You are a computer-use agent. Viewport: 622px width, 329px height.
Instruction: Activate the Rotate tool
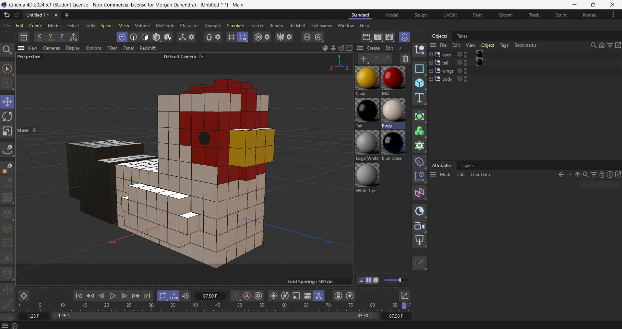[x=7, y=116]
